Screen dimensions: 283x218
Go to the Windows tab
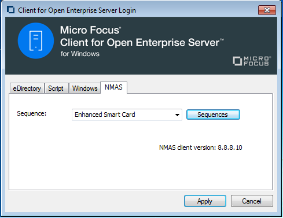coord(84,88)
